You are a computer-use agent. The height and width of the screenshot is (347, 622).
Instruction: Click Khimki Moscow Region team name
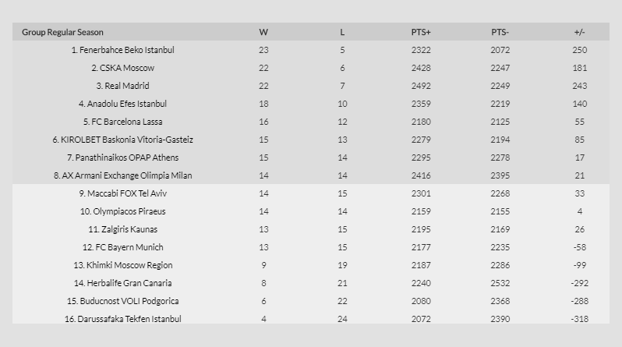coord(122,265)
